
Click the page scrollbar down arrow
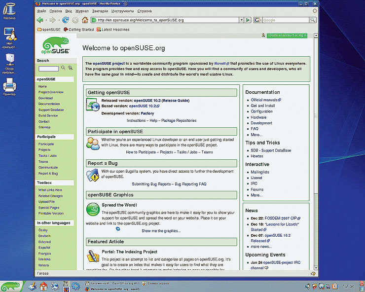click(x=316, y=268)
